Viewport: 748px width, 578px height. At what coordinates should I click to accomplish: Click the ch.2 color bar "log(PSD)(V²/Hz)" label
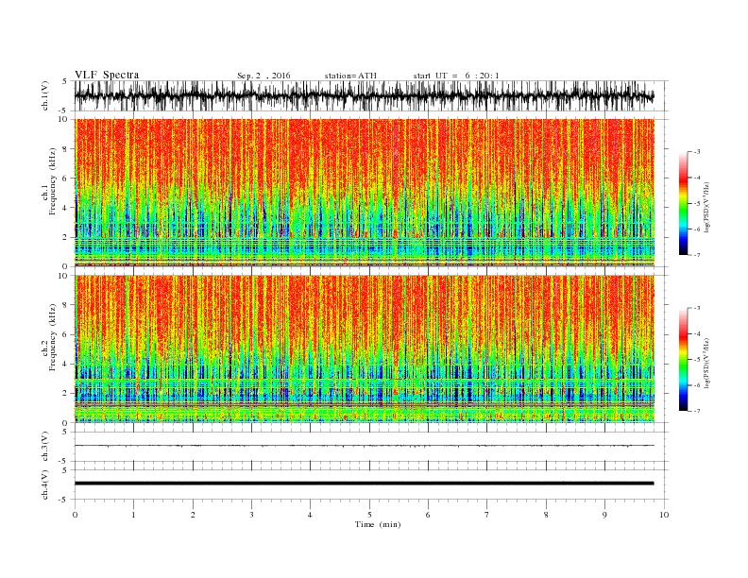(x=708, y=363)
